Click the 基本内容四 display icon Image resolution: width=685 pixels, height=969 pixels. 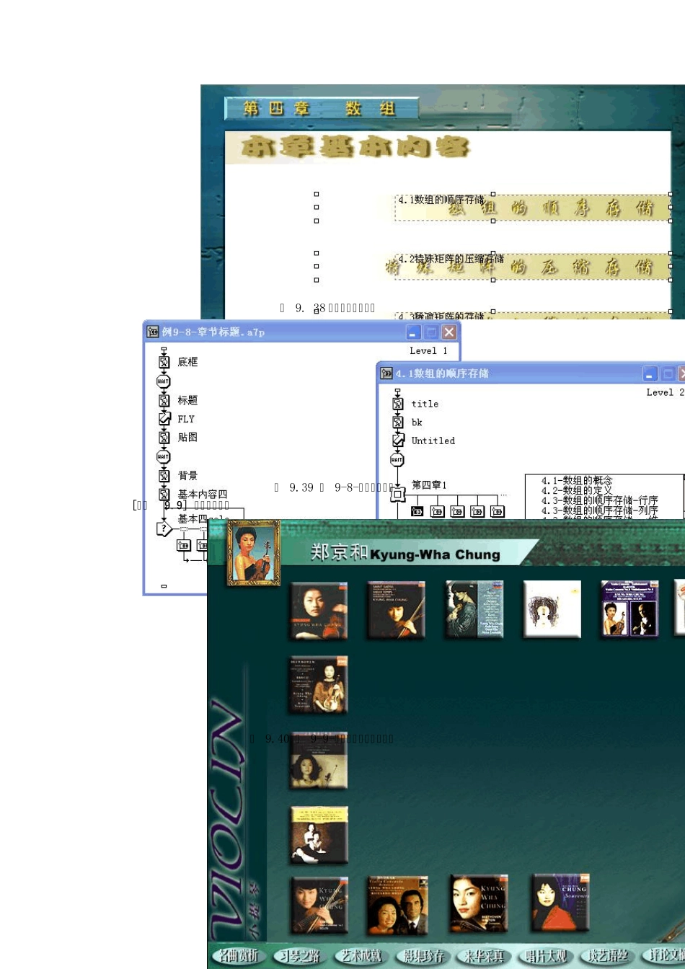tap(164, 495)
